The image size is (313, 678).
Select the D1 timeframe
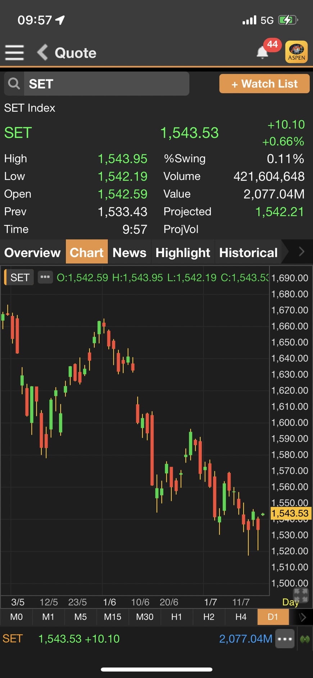pos(273,617)
